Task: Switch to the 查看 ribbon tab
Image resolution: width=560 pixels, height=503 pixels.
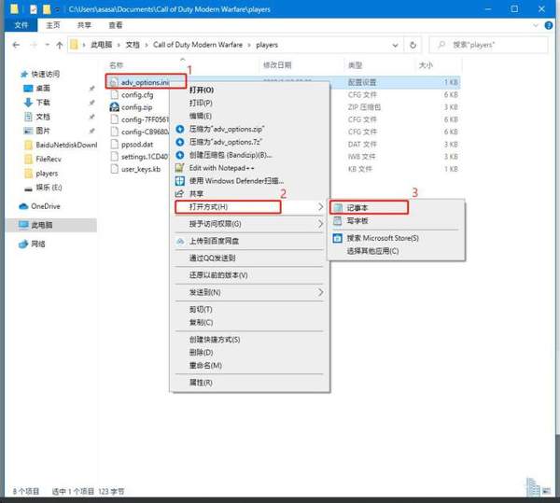Action: point(116,25)
